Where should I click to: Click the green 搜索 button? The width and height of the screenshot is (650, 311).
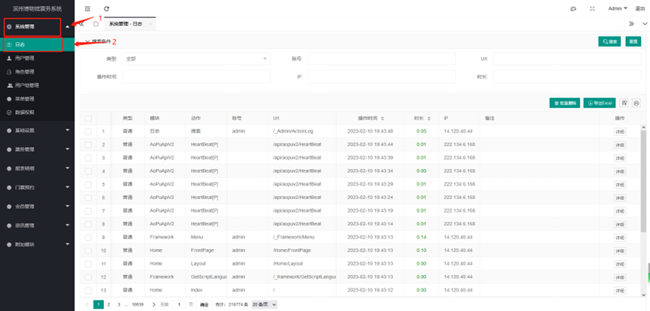609,41
